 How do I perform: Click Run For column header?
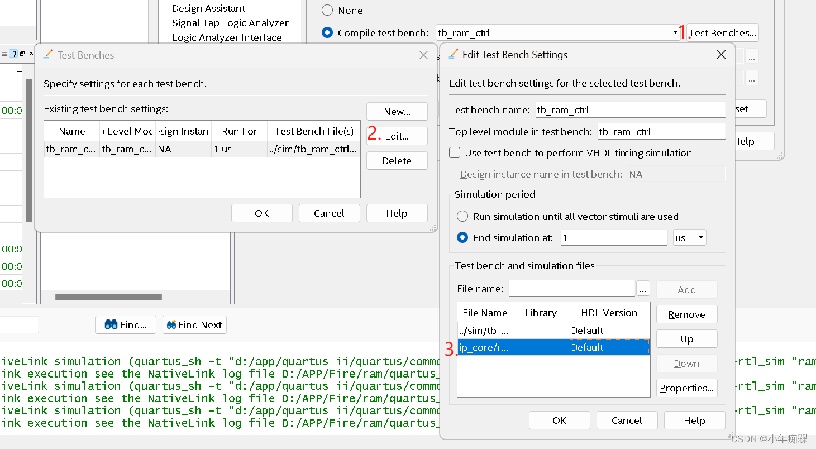point(240,131)
